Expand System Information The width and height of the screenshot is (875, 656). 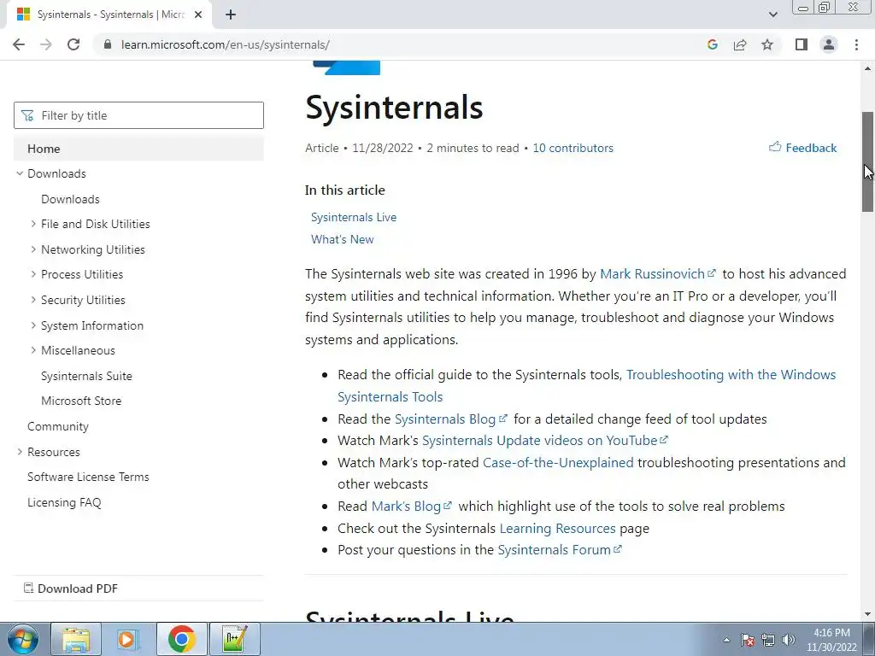coord(33,325)
